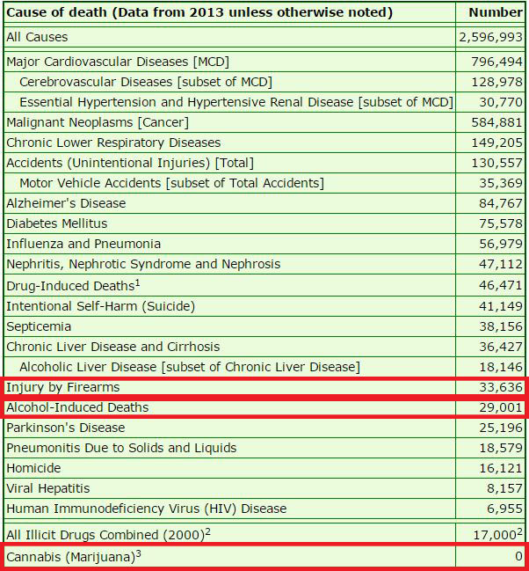529x571 pixels.
Task: Click the Intentional Self-Harm (Suicide) row
Action: pyautogui.click(x=100, y=306)
